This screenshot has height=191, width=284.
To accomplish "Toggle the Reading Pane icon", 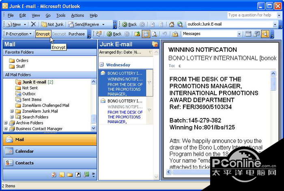I will [x=146, y=34].
